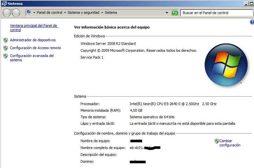This screenshot has width=254, height=168.
Task: Open Configuración de Acceso remoto link
Action: 35,48
